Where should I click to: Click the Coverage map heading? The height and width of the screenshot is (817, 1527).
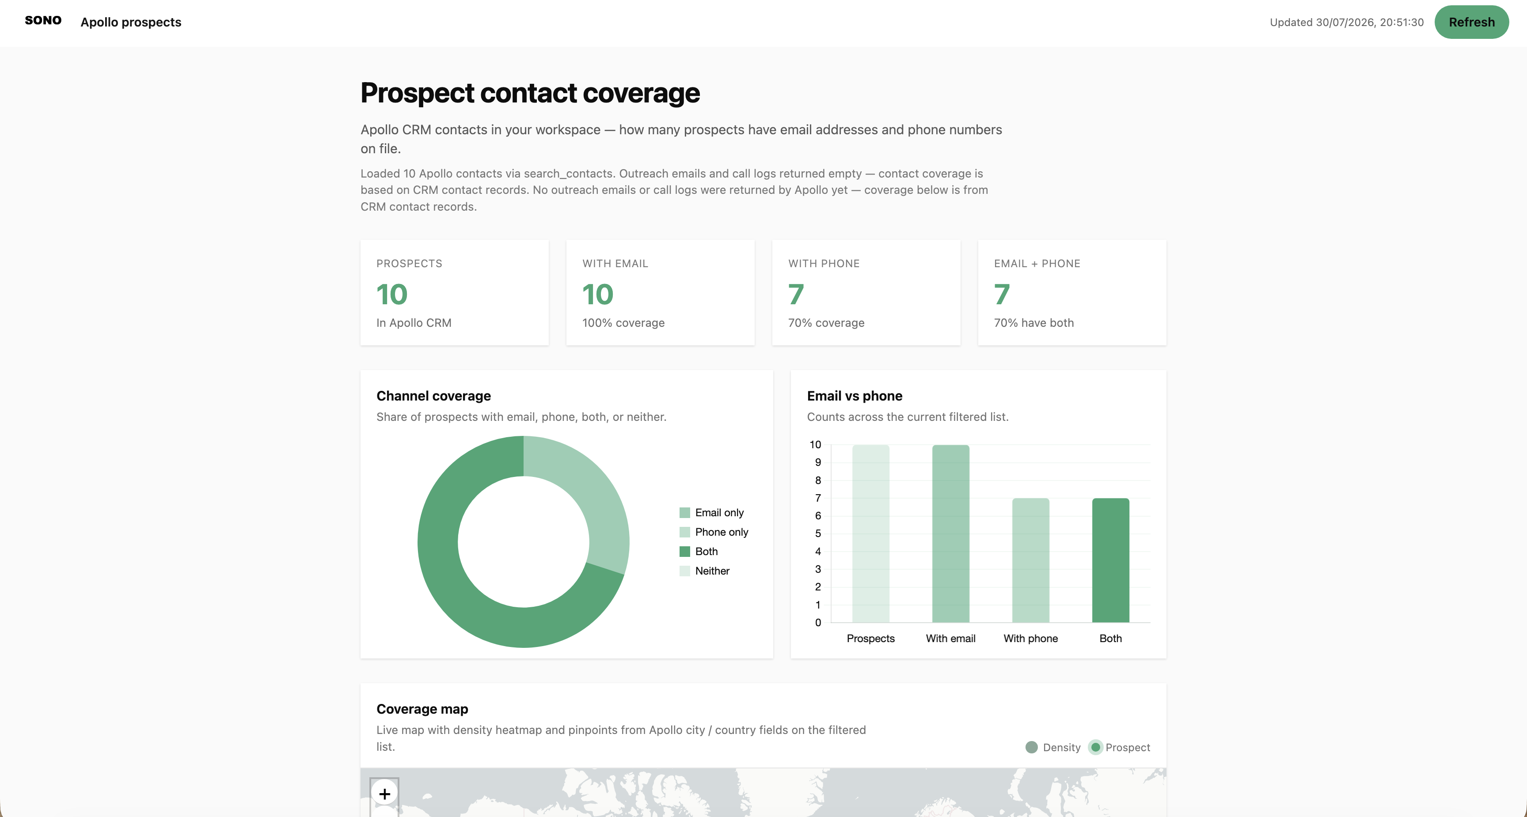click(422, 708)
